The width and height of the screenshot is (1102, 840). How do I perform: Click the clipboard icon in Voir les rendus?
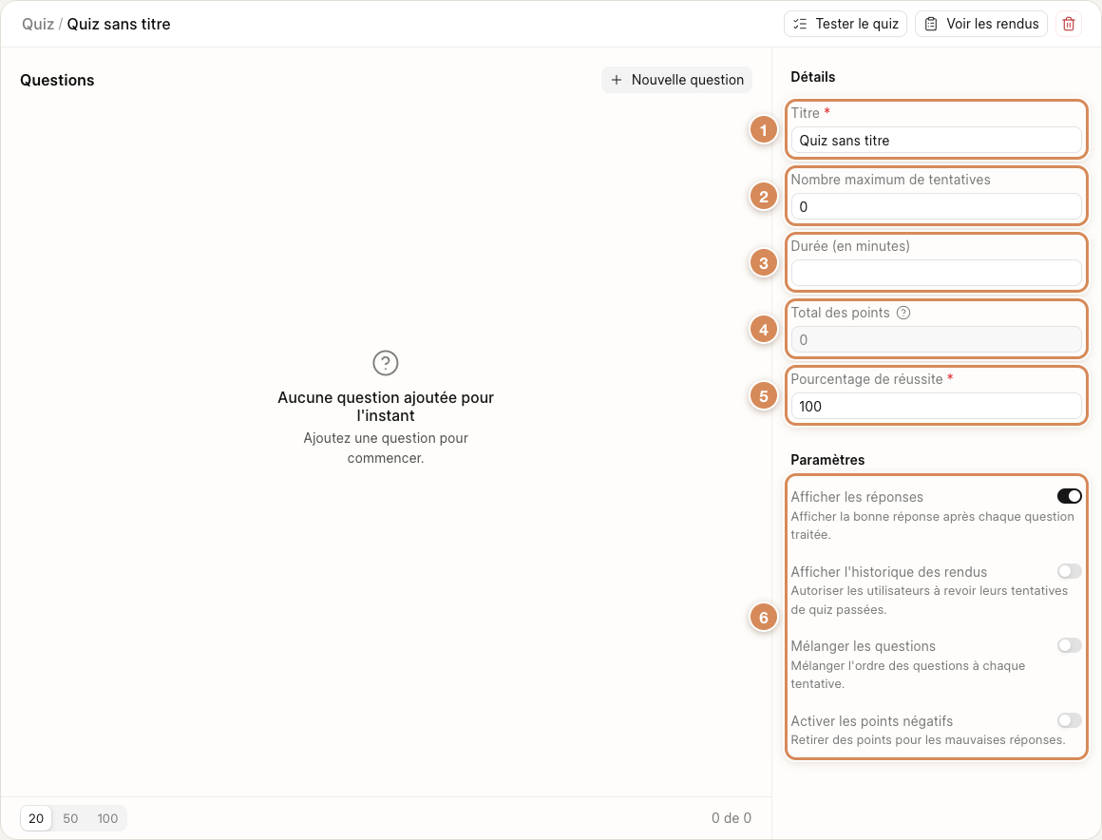coord(930,24)
